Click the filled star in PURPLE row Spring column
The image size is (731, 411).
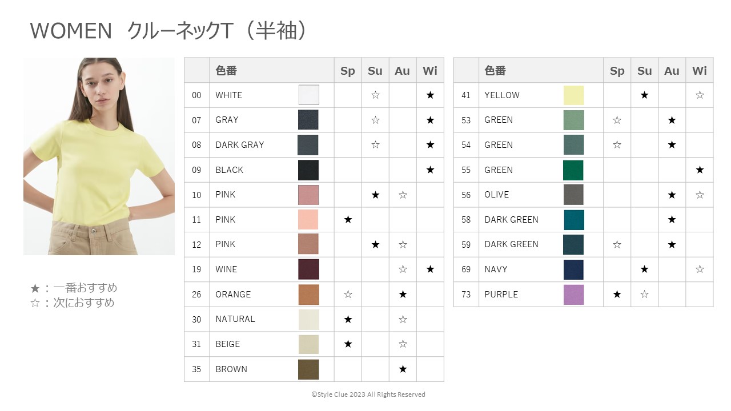coord(617,295)
